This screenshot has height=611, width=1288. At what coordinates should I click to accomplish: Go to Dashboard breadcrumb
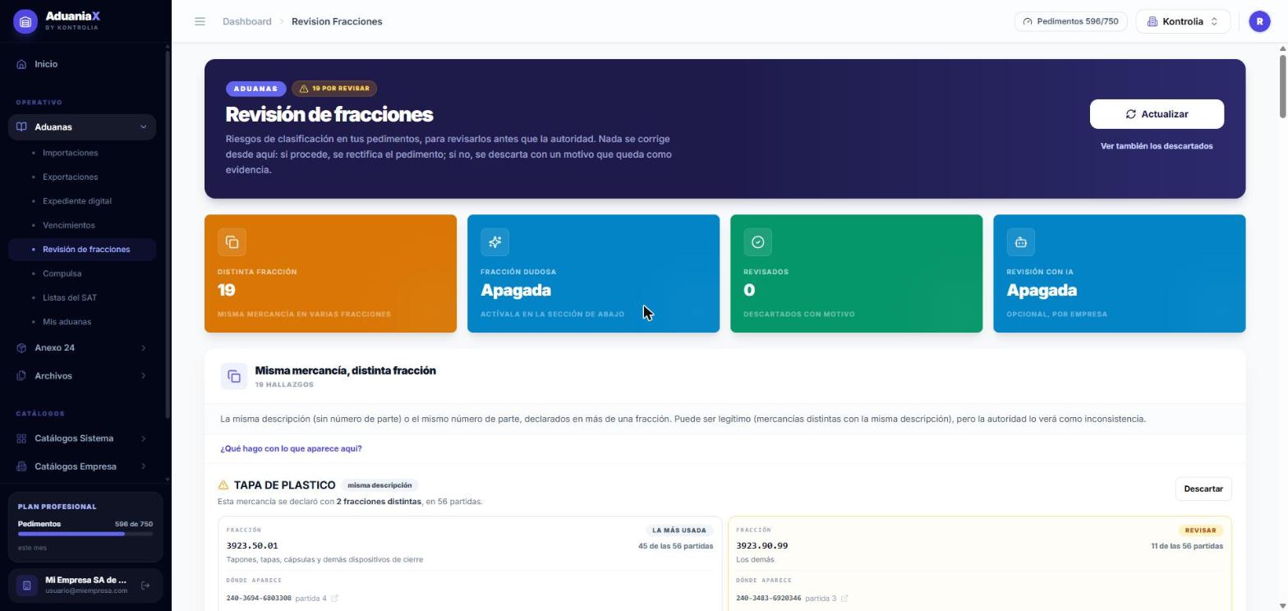246,21
